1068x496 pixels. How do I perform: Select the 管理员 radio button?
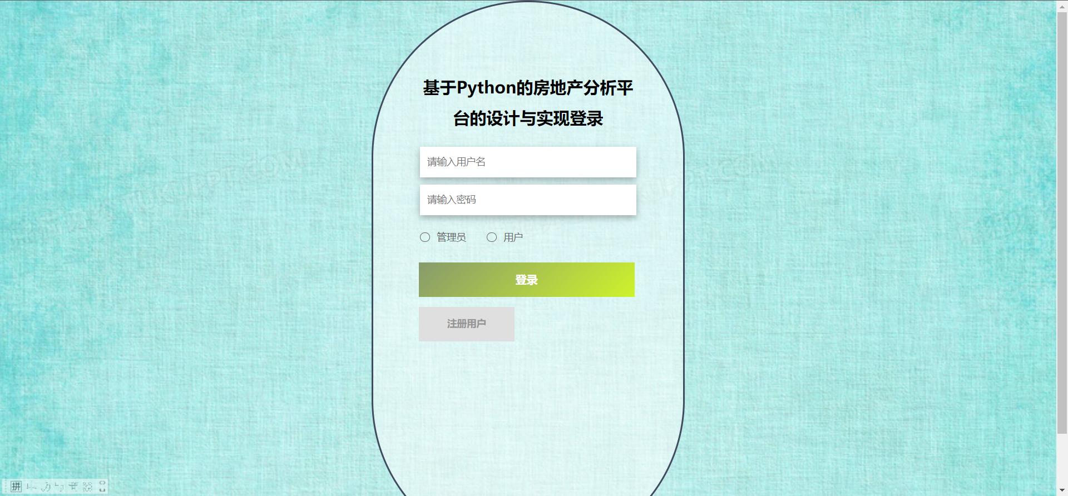425,237
